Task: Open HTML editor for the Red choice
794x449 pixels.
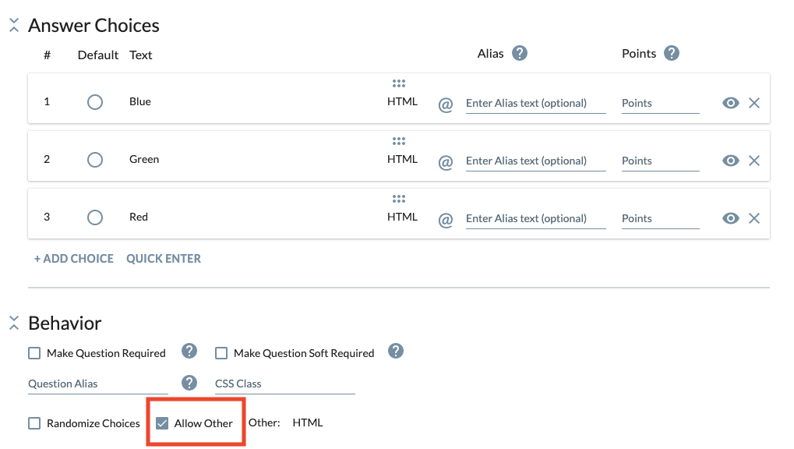Action: 402,217
